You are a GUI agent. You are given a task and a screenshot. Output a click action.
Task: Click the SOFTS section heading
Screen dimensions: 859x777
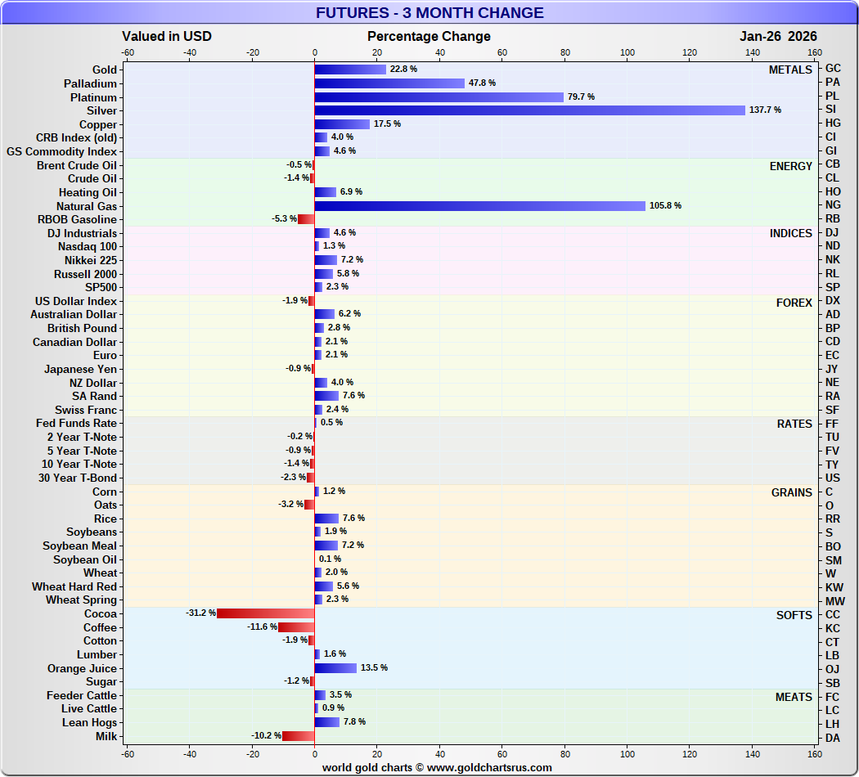click(794, 615)
